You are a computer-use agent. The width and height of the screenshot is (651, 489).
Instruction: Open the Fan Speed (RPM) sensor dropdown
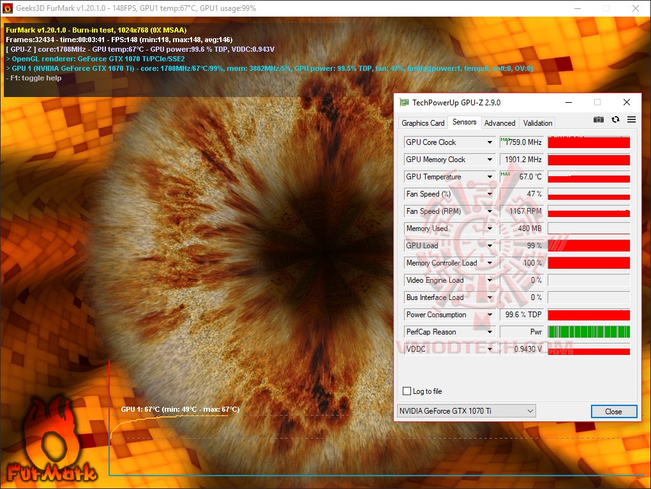pos(490,211)
